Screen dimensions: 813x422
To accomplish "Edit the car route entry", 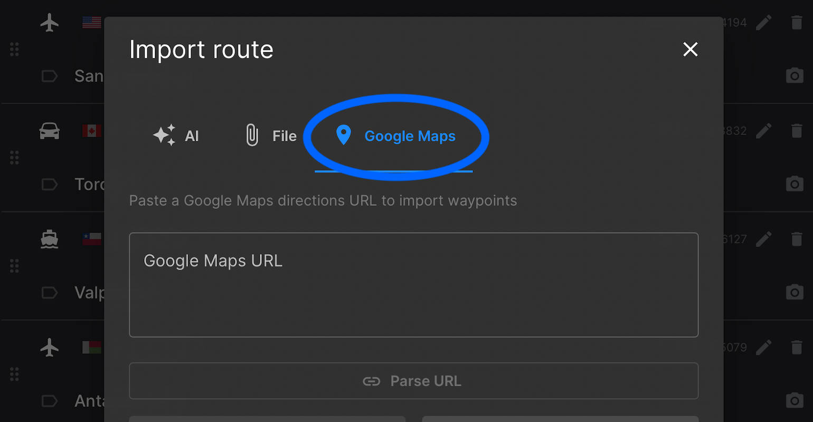I will pyautogui.click(x=764, y=131).
